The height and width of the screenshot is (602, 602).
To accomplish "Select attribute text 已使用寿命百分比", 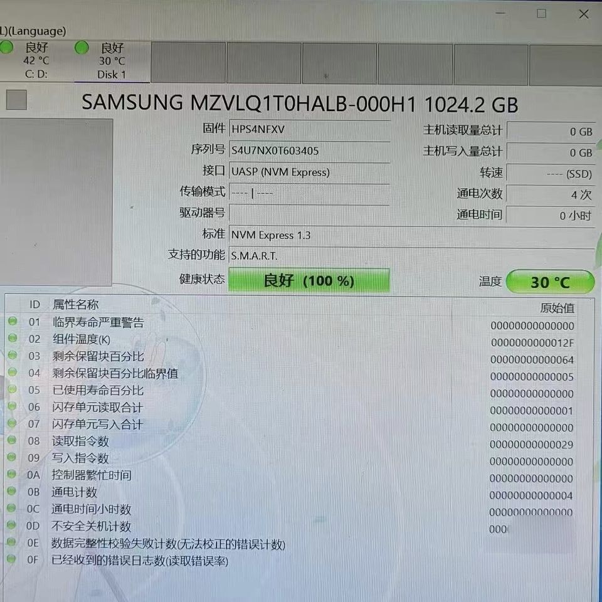I will [x=98, y=390].
